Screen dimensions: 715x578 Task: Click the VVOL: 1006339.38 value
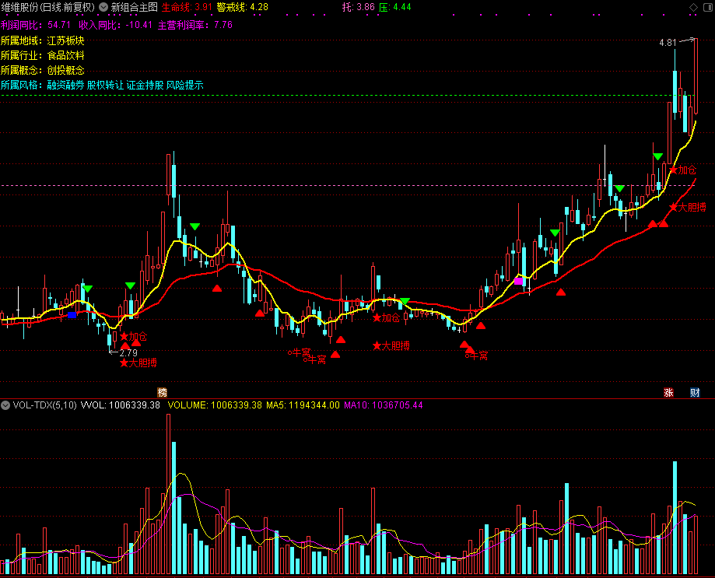click(121, 405)
